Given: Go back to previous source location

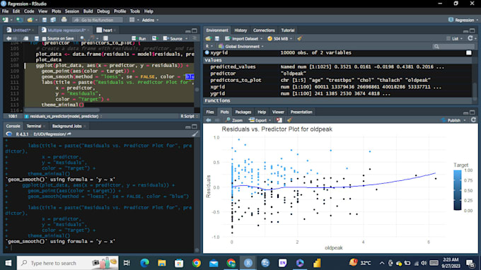Looking at the screenshot, I should pyautogui.click(x=8, y=39).
